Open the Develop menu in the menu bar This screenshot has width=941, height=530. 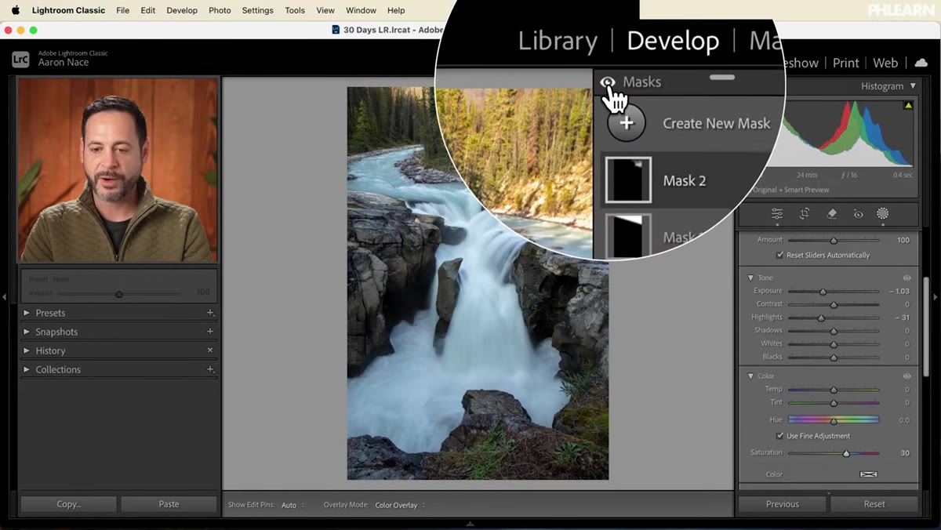[182, 10]
